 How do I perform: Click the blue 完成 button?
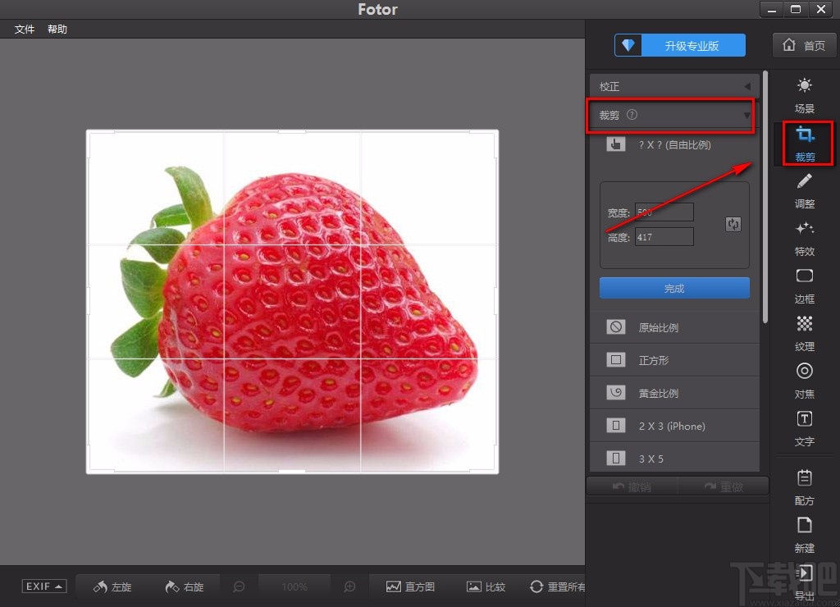674,288
